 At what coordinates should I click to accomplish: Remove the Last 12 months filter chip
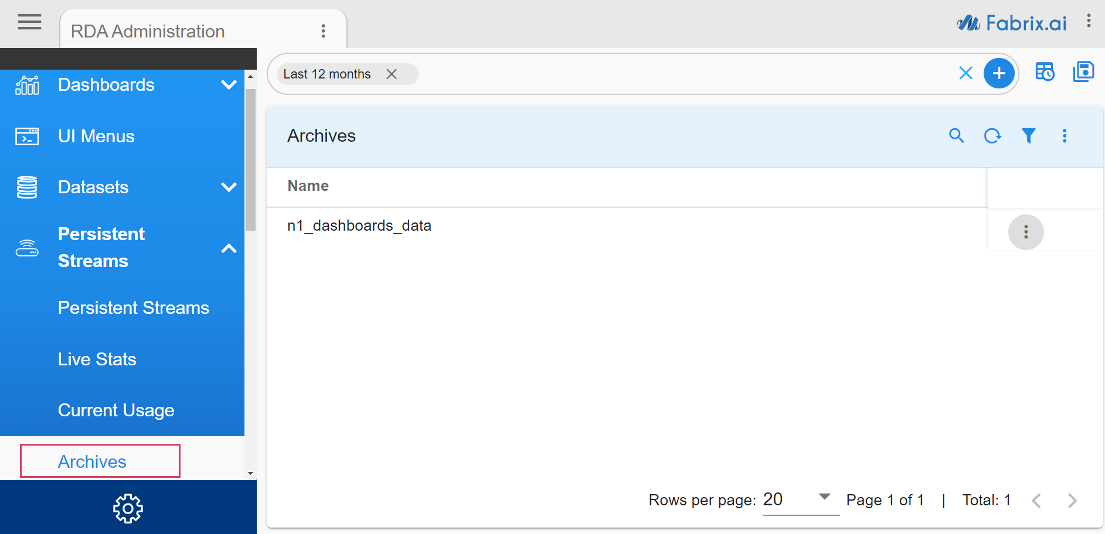click(x=392, y=74)
